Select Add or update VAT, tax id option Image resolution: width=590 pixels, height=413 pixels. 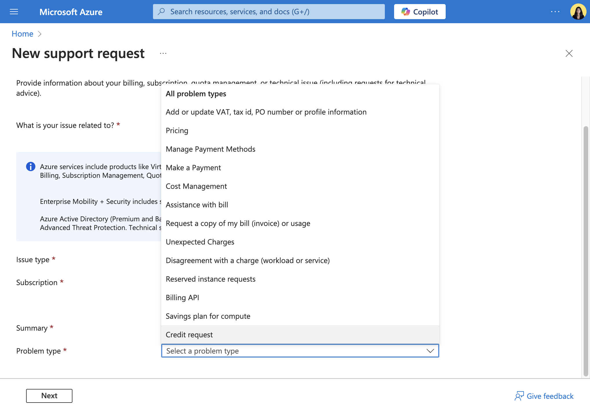[300, 112]
